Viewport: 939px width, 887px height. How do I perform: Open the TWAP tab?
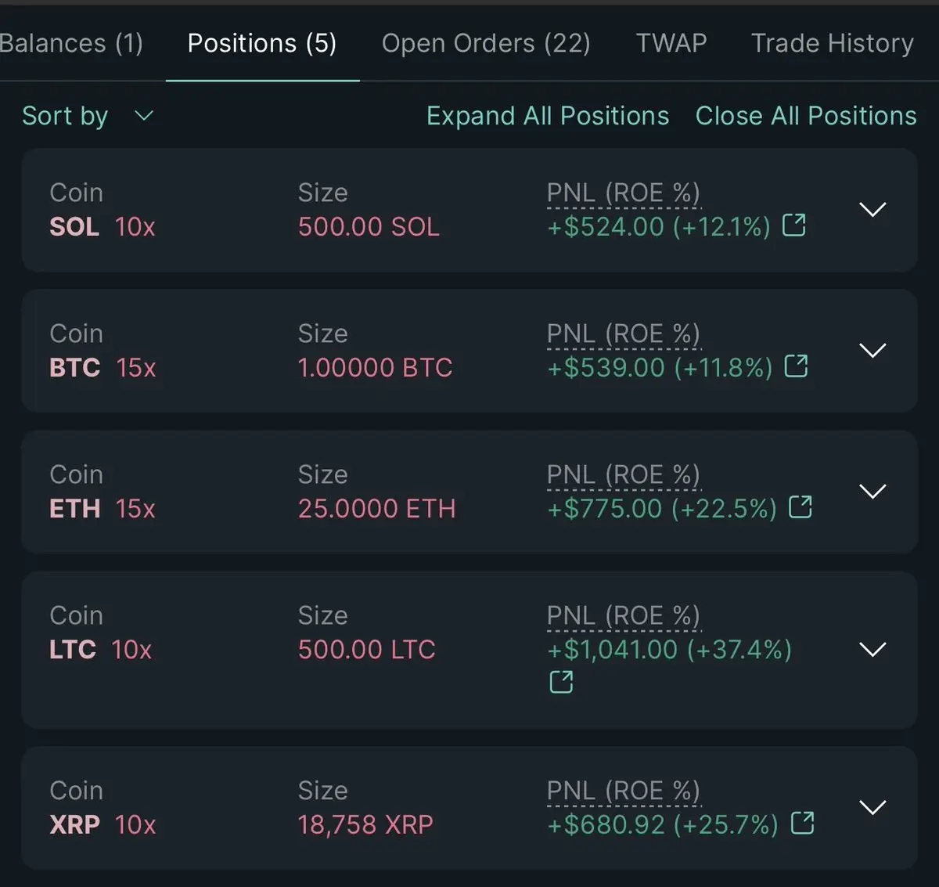671,43
